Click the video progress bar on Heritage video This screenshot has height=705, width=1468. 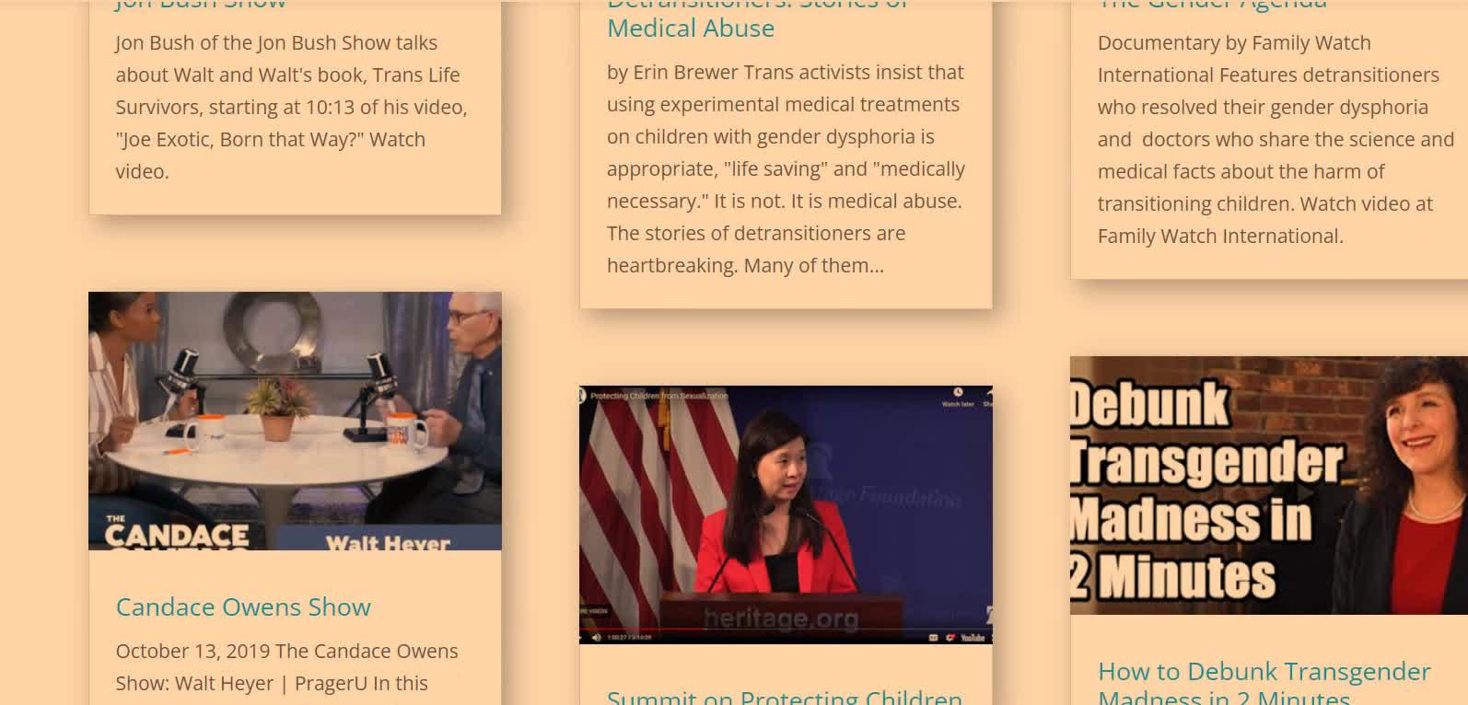click(x=786, y=629)
